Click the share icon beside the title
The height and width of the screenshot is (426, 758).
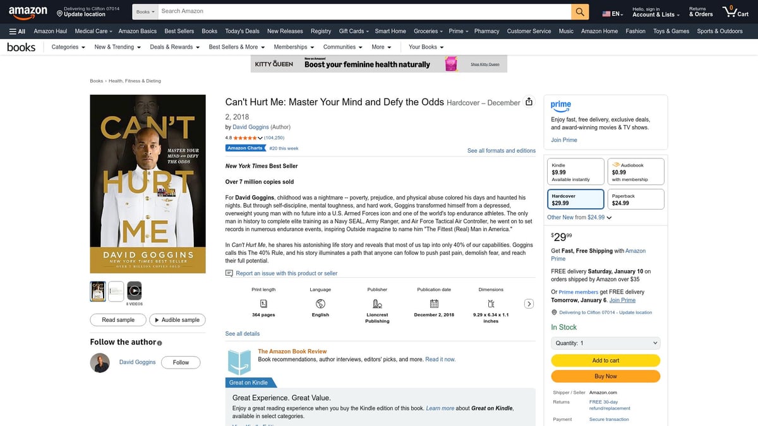(529, 102)
